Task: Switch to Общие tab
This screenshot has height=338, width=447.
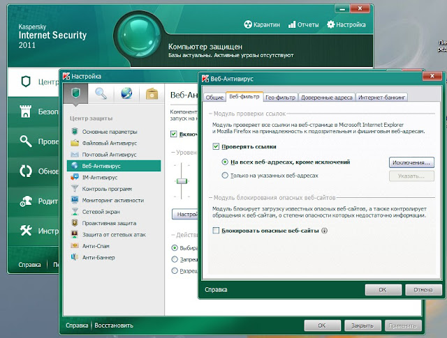Action: pos(214,98)
